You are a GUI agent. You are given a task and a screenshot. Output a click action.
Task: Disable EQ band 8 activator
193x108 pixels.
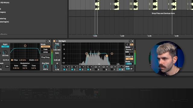pyautogui.click(x=120, y=69)
